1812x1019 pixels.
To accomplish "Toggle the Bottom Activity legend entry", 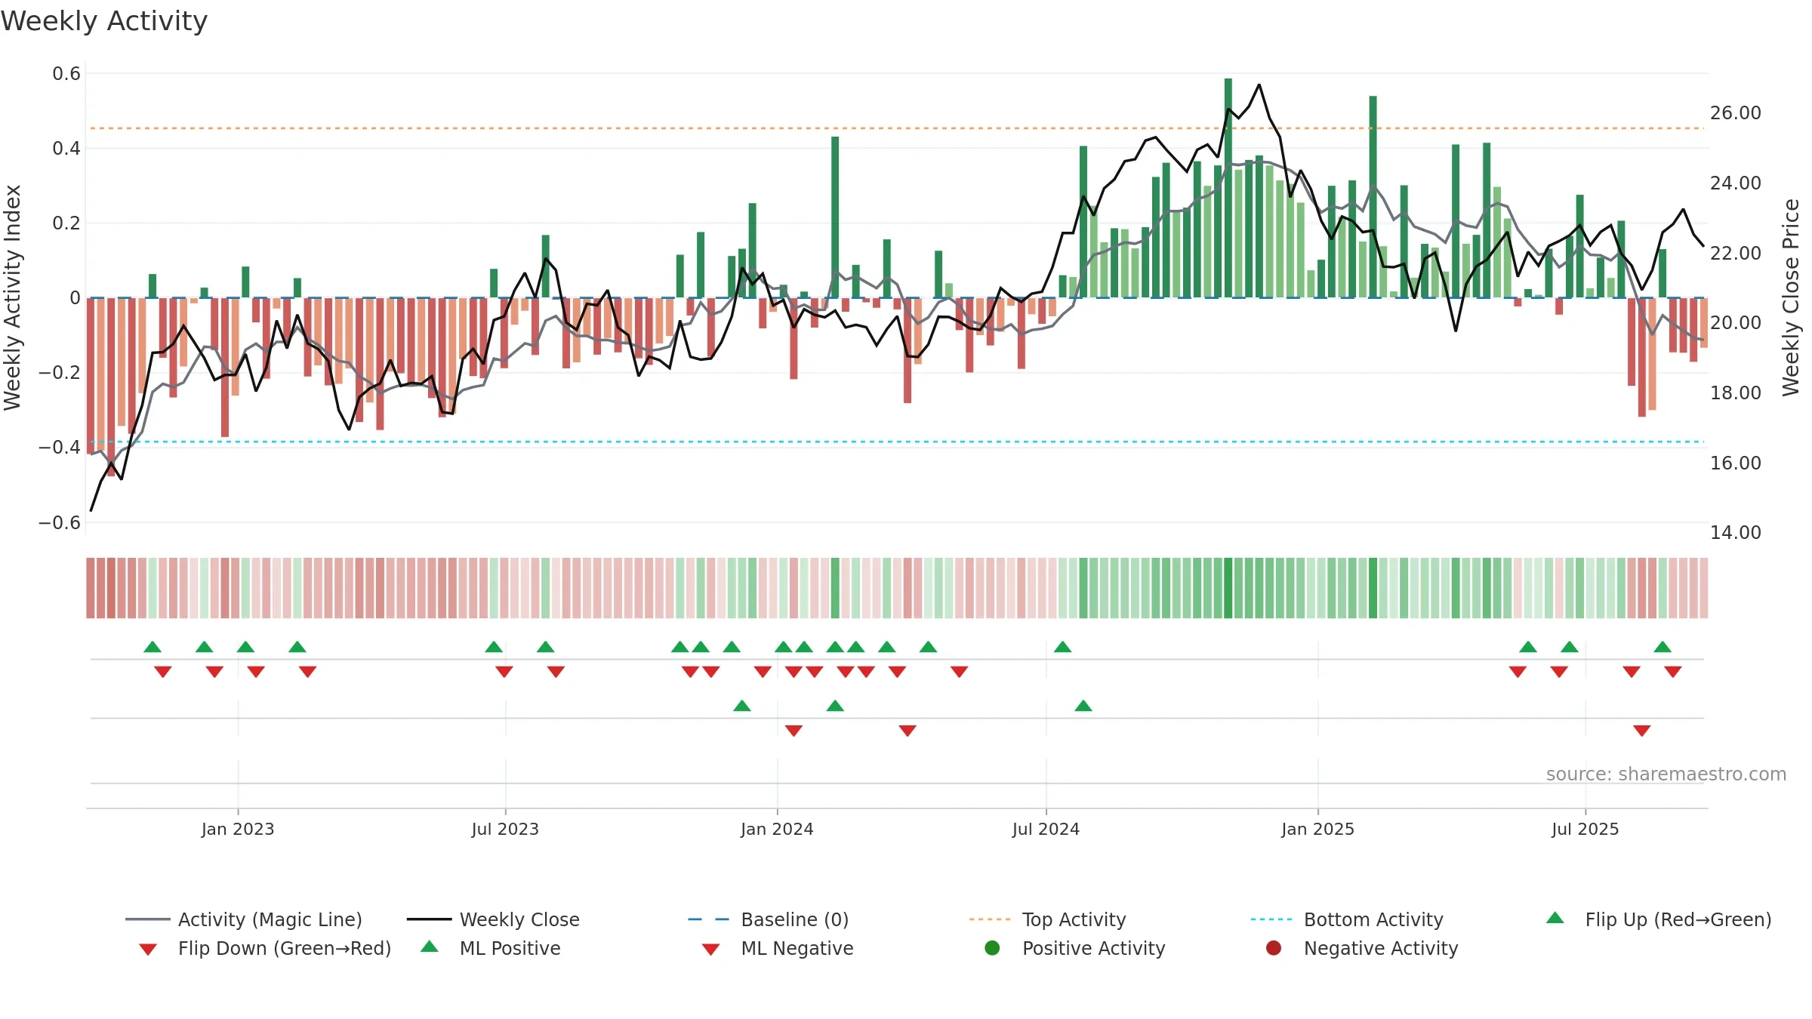I will coord(1347,919).
